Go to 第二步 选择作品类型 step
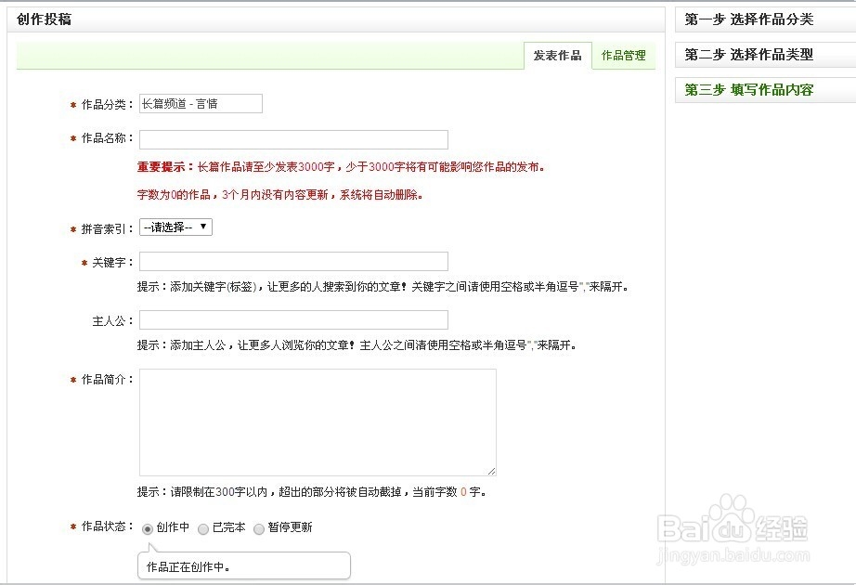Image resolution: width=856 pixels, height=585 pixels. [765, 55]
